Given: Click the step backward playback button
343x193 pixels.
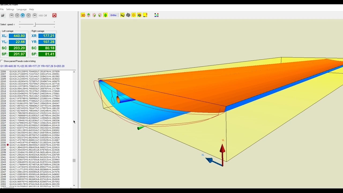Looking at the screenshot, I should [x=17, y=16].
